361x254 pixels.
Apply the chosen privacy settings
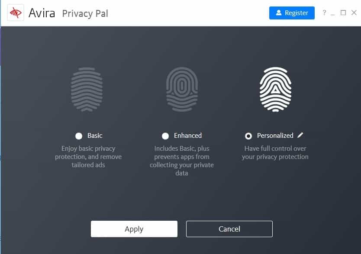[134, 229]
